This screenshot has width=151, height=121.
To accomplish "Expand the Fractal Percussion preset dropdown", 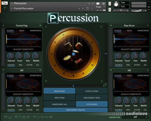I will coord(12,8).
